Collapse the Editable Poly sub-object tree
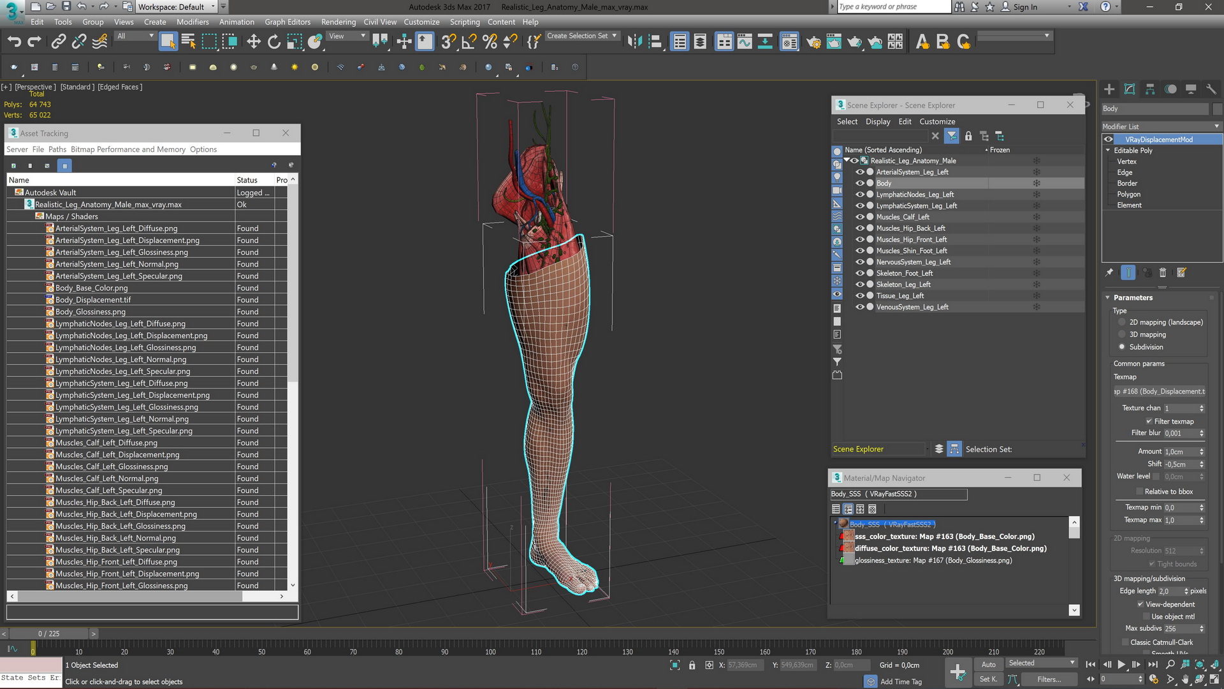 click(x=1108, y=151)
